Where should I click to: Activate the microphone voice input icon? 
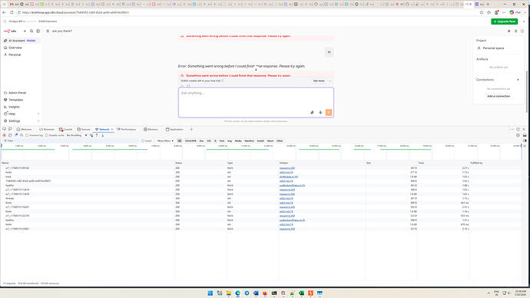pos(320,112)
